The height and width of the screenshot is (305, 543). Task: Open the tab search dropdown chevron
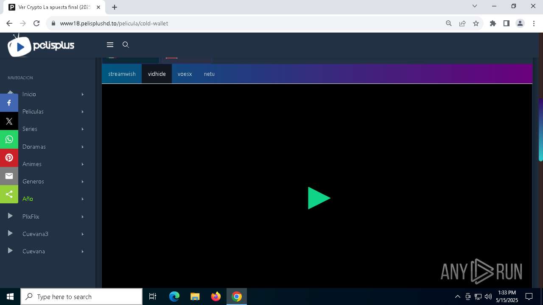[x=475, y=6]
